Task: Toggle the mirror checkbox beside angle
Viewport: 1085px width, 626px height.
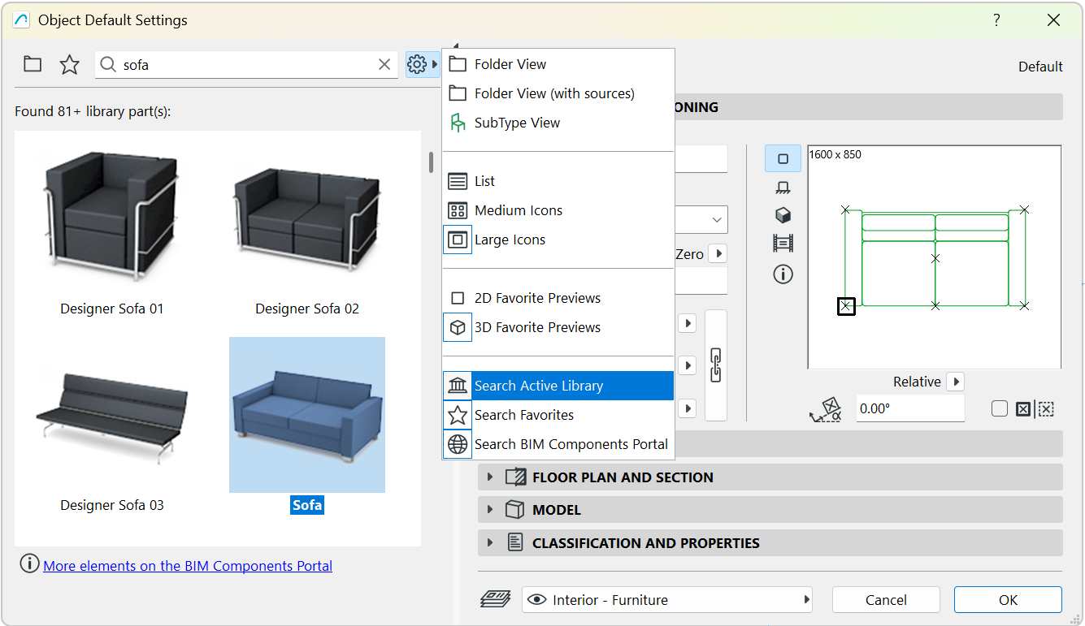Action: click(x=1000, y=409)
